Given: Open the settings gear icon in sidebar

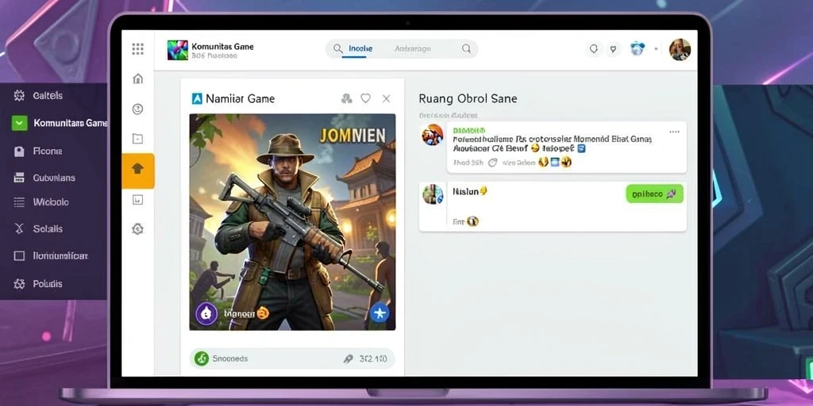Looking at the screenshot, I should [x=137, y=229].
